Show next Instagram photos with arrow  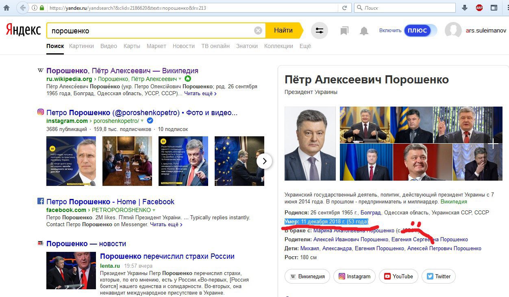click(x=265, y=161)
